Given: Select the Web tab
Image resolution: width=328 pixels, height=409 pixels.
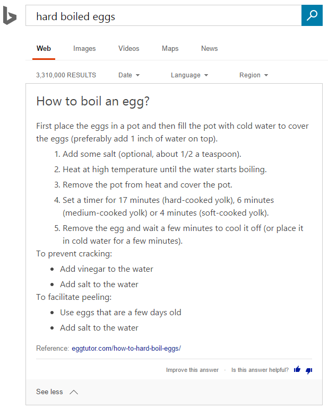Looking at the screenshot, I should 44,49.
